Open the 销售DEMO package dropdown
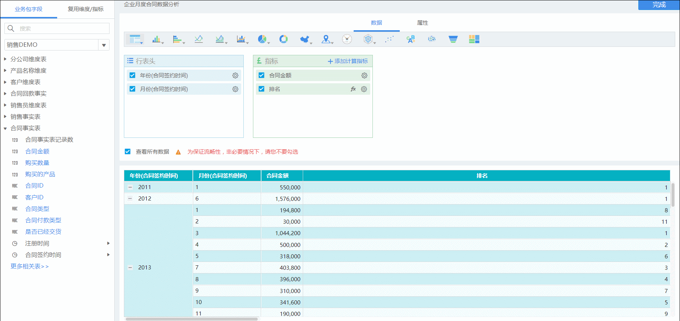The width and height of the screenshot is (680, 321). (104, 45)
